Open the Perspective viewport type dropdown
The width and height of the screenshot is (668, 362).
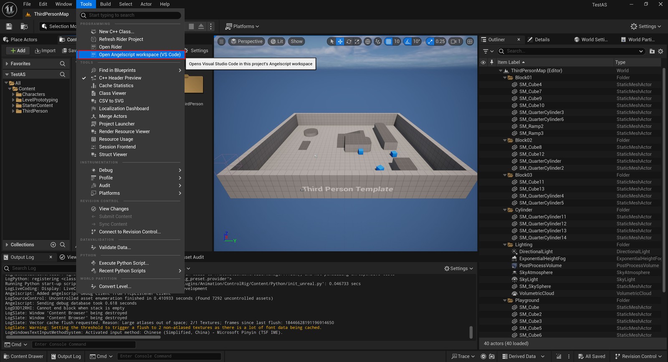point(247,41)
